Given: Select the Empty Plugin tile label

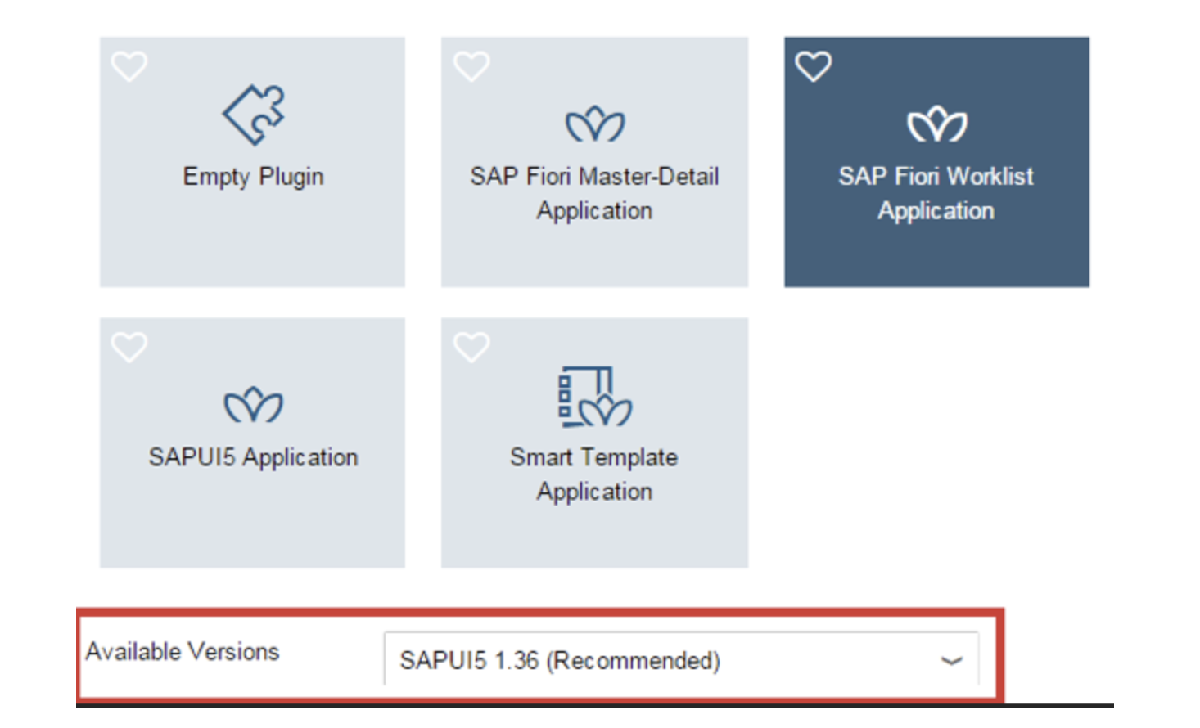Looking at the screenshot, I should pos(254,177).
